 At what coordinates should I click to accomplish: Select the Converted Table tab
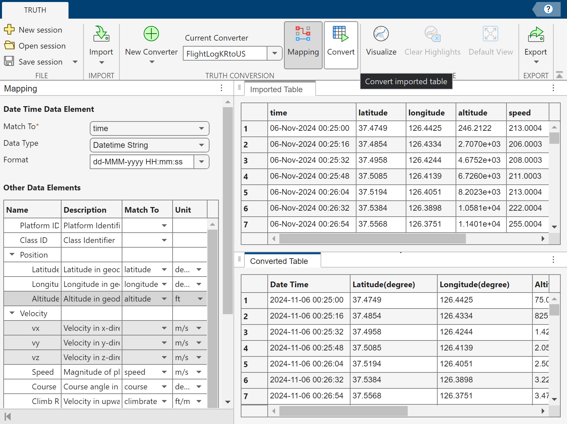279,261
